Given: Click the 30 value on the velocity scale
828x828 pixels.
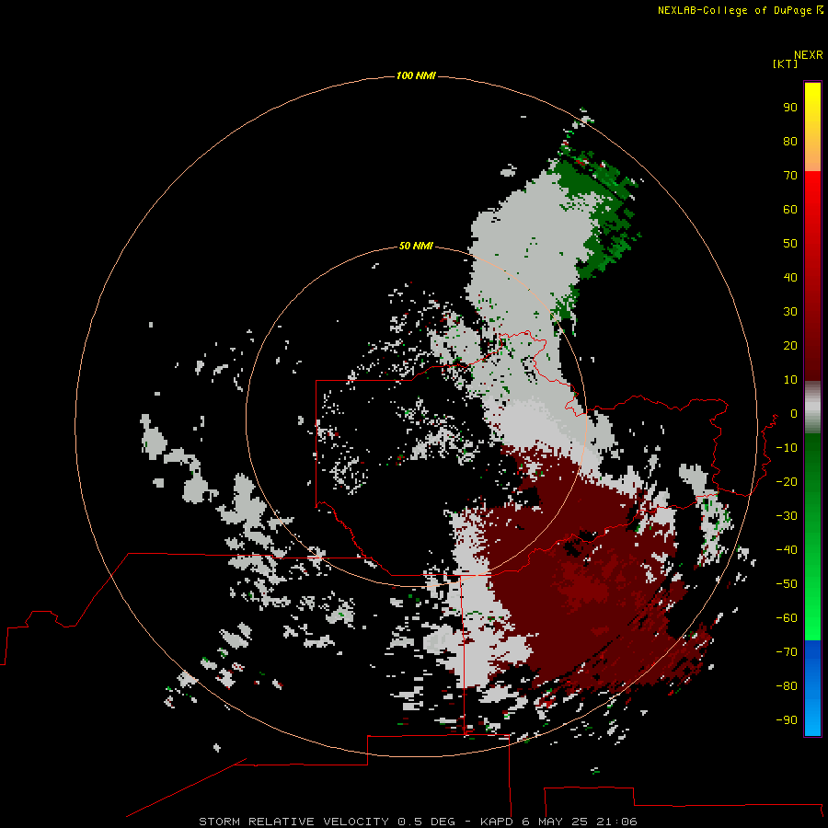Looking at the screenshot, I should (790, 312).
